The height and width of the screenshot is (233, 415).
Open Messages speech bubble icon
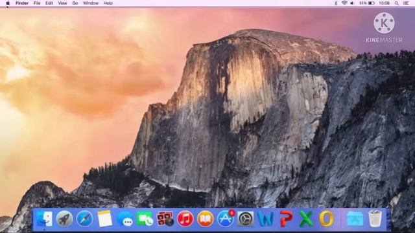(125, 219)
